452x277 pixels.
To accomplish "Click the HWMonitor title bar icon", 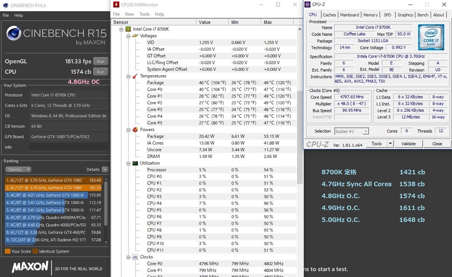I will pos(116,4).
